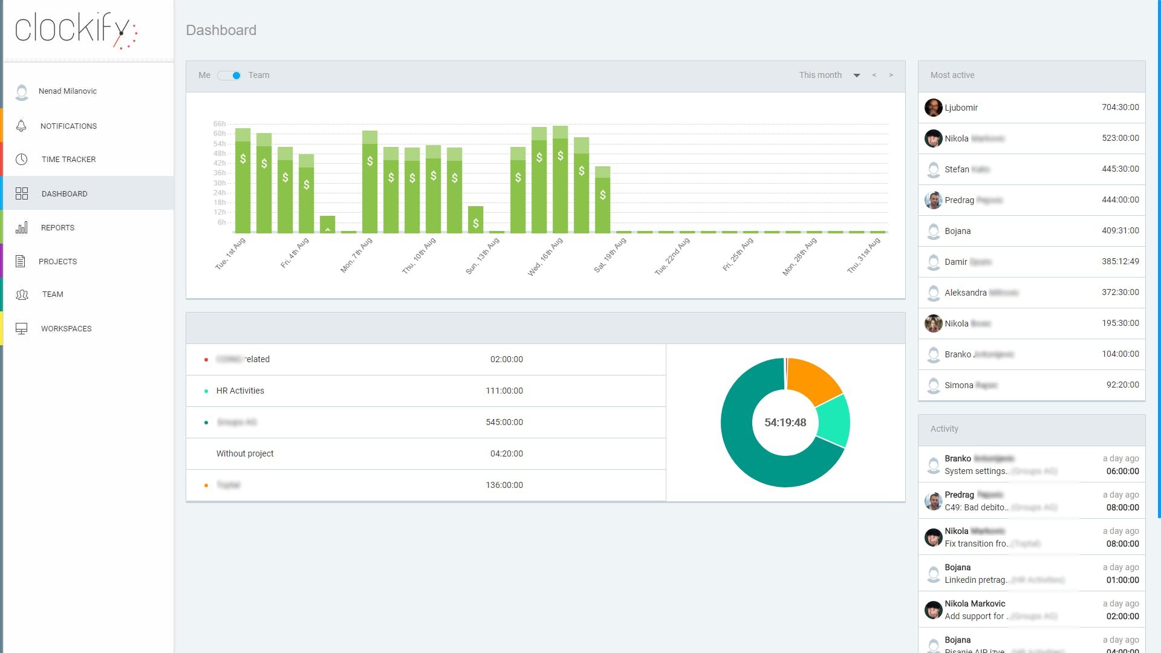1161x653 pixels.
Task: Go to next month arrow
Action: 891,75
